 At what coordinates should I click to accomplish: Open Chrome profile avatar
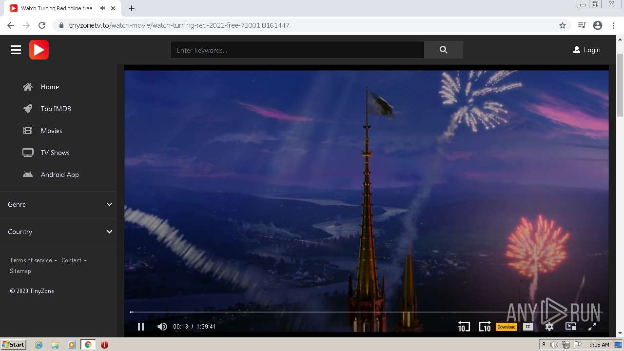click(598, 25)
